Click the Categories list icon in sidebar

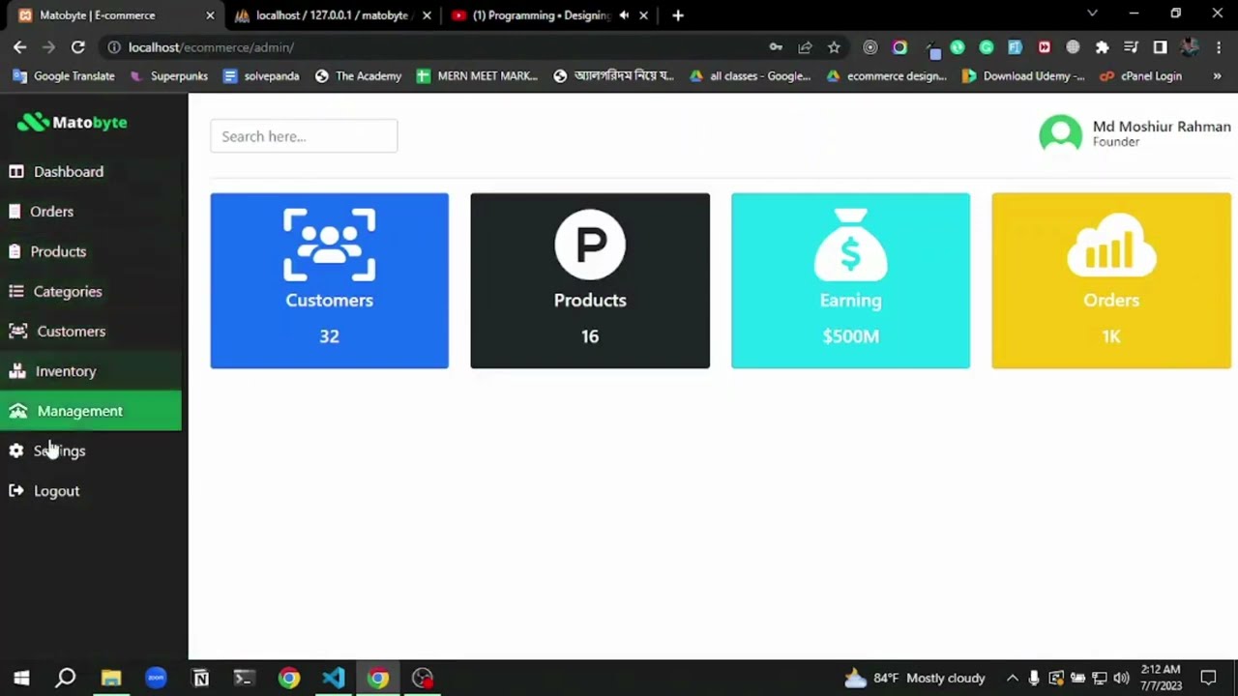16,291
